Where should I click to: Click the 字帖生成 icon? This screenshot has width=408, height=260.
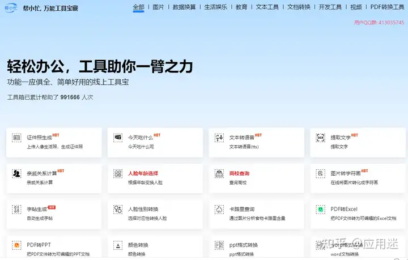pos(16,209)
